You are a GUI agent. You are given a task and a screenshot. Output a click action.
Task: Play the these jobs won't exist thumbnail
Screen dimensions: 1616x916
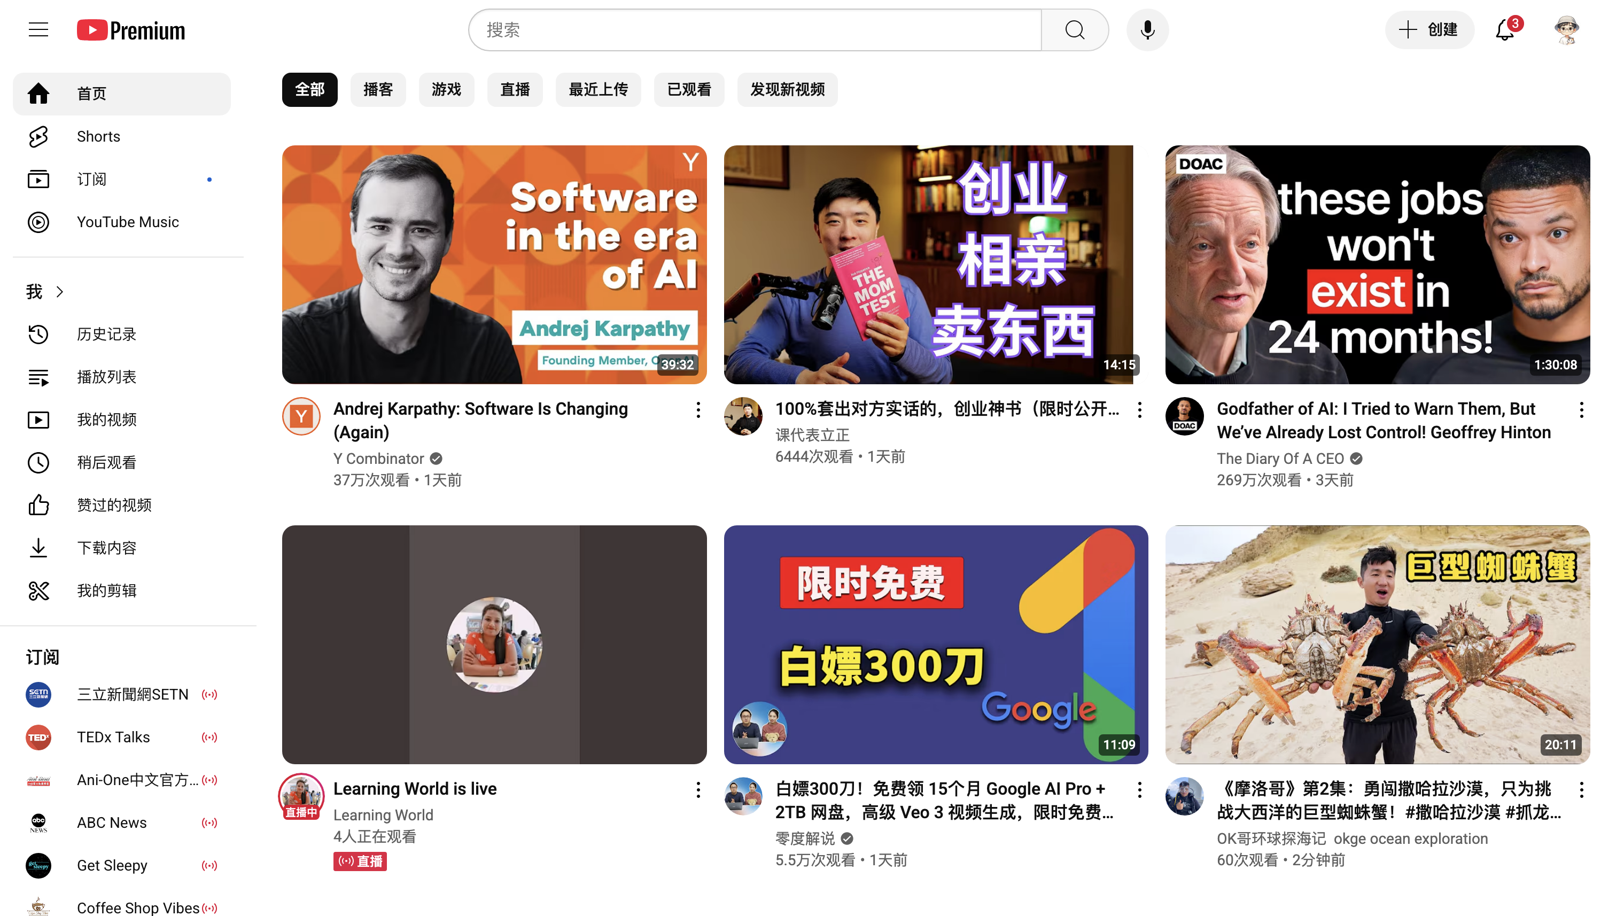tap(1378, 265)
